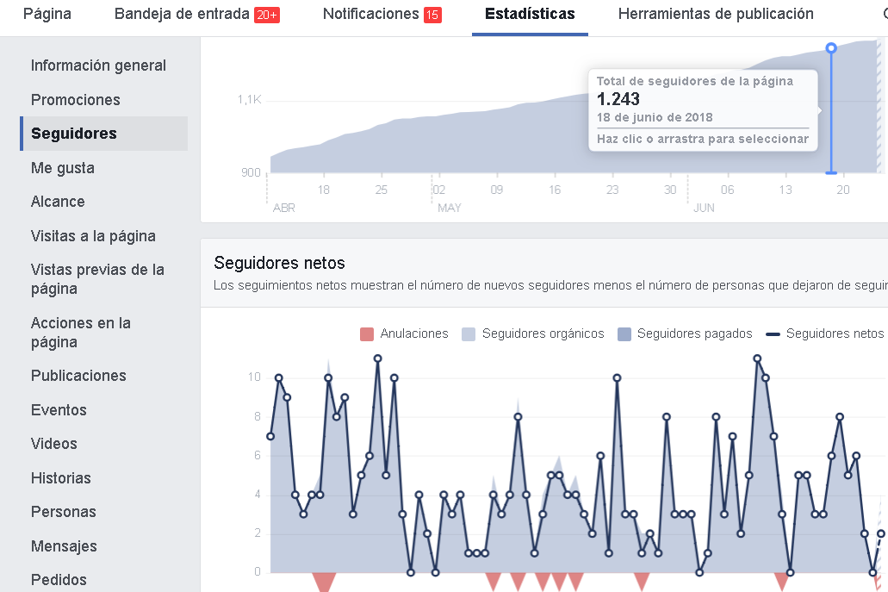
Task: Open the Estadísticas tab
Action: (530, 14)
